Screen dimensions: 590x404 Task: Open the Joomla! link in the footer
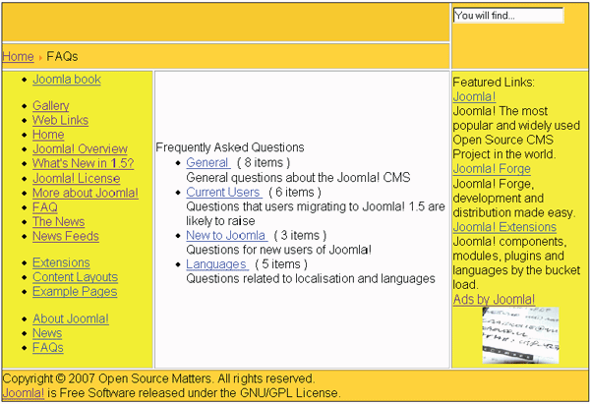point(24,393)
